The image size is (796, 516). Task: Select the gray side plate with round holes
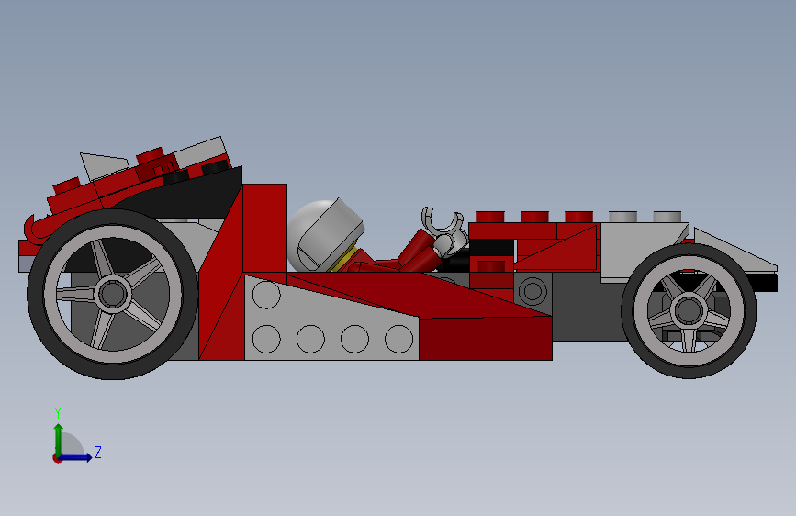click(332, 318)
